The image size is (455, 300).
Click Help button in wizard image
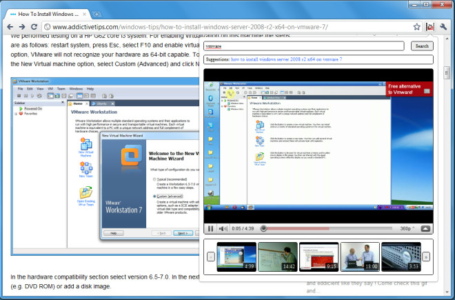[114, 233]
